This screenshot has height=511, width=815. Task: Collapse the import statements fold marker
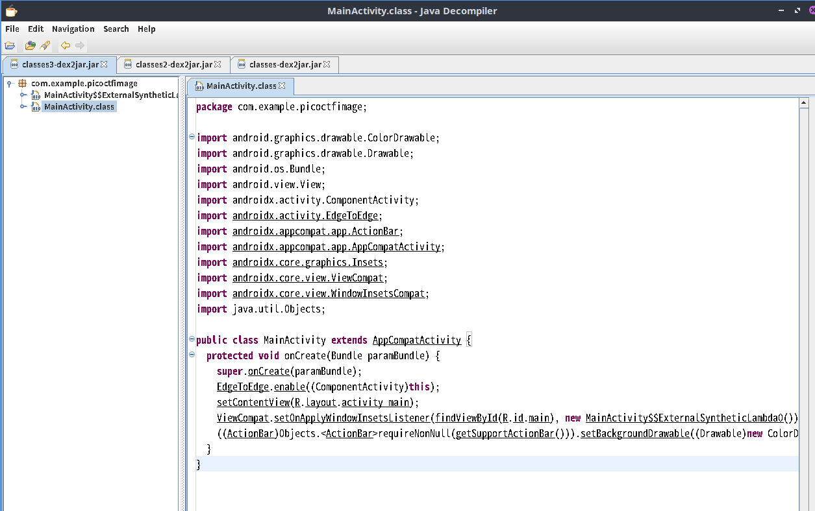pyautogui.click(x=192, y=137)
